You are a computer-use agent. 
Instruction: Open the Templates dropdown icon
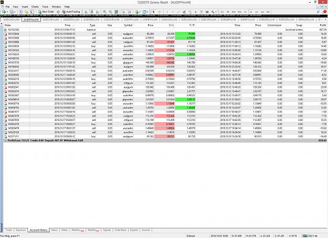pyautogui.click(x=145, y=12)
